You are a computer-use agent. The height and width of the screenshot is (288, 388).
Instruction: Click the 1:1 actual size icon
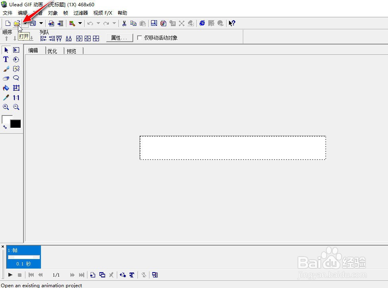16,98
